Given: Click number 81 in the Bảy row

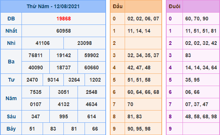Looking at the screenshot, I should click(74, 129).
